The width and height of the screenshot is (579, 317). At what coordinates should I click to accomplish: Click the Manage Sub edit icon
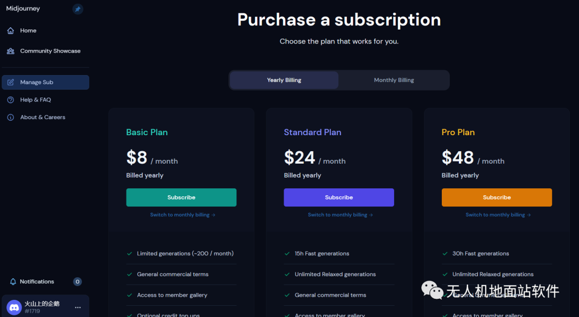point(11,82)
